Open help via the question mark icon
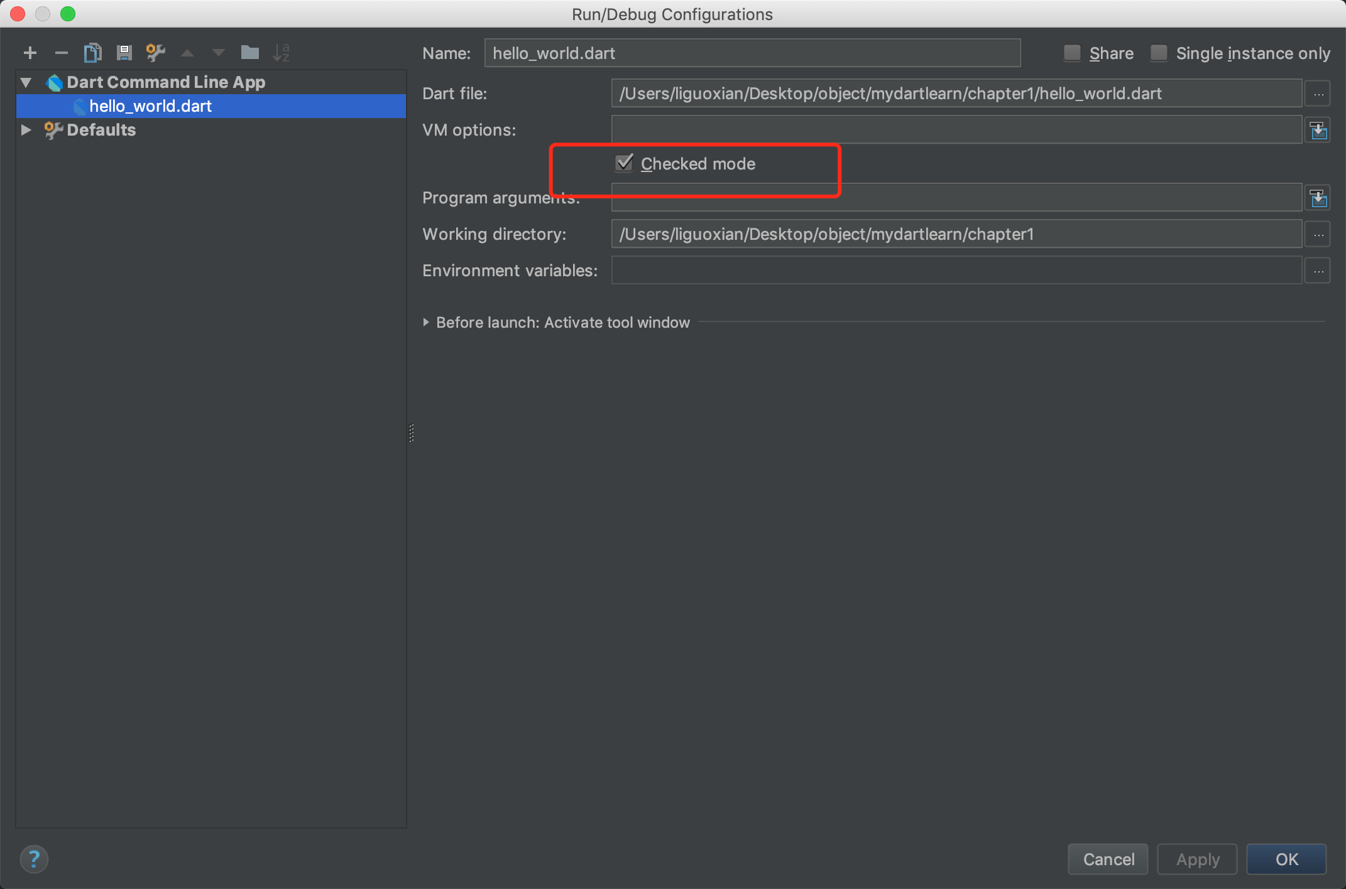This screenshot has height=889, width=1346. click(x=33, y=859)
